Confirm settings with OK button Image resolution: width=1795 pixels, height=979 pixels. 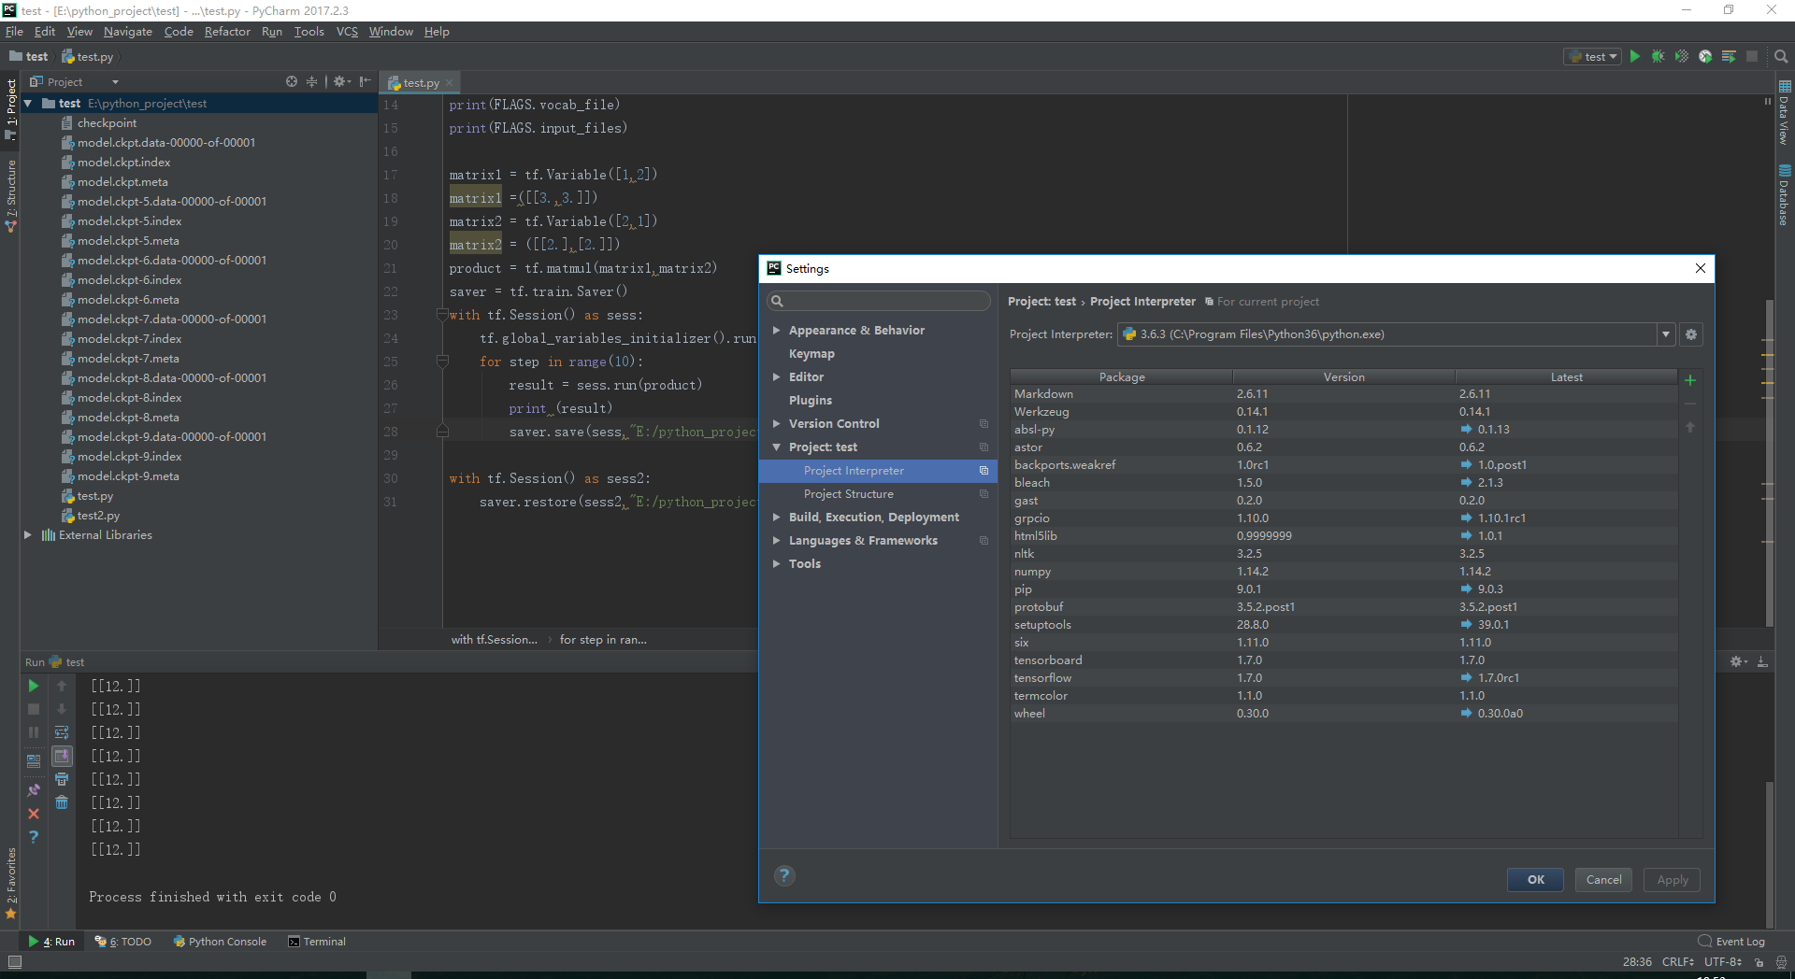pos(1535,880)
